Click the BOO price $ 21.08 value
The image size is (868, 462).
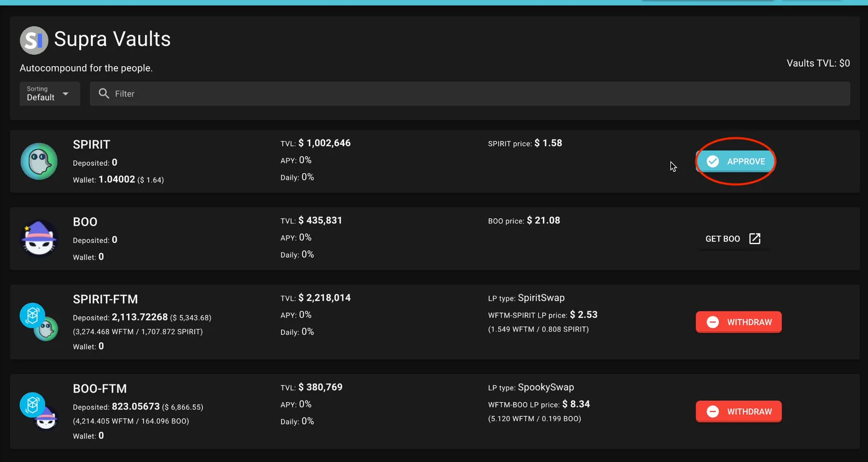[x=544, y=221]
